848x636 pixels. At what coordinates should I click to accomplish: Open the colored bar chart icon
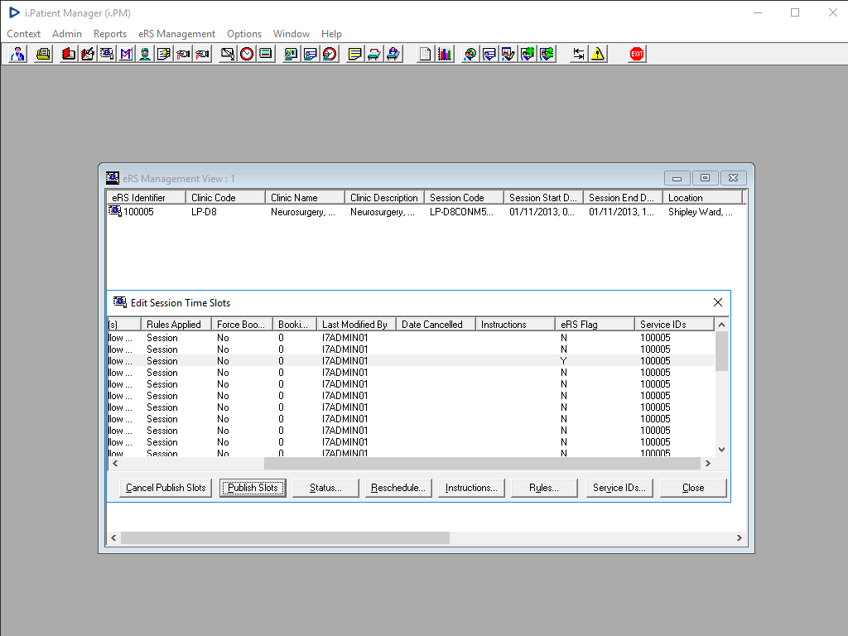pos(445,54)
